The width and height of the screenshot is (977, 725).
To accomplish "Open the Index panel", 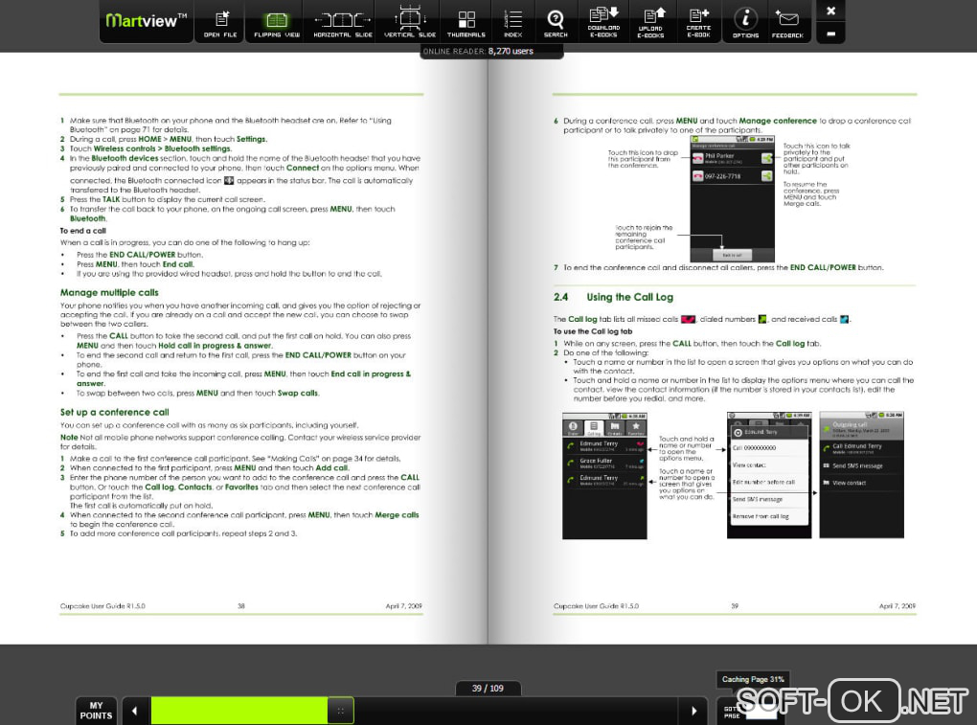I will coord(512,24).
